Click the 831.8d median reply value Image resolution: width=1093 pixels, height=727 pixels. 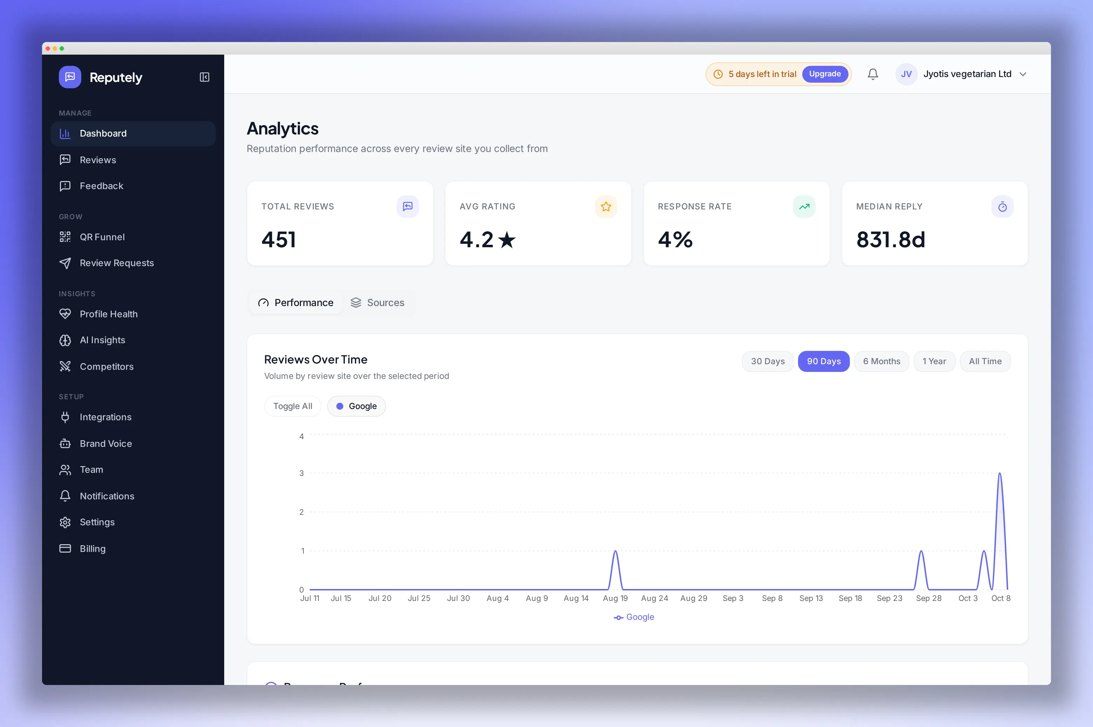tap(891, 240)
